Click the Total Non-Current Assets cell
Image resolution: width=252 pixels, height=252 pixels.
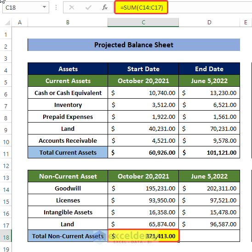pos(68,236)
